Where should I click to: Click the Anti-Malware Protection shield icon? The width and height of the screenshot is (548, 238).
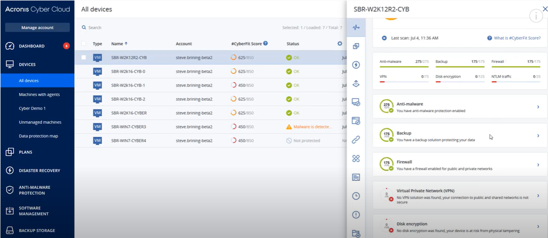click(10, 190)
